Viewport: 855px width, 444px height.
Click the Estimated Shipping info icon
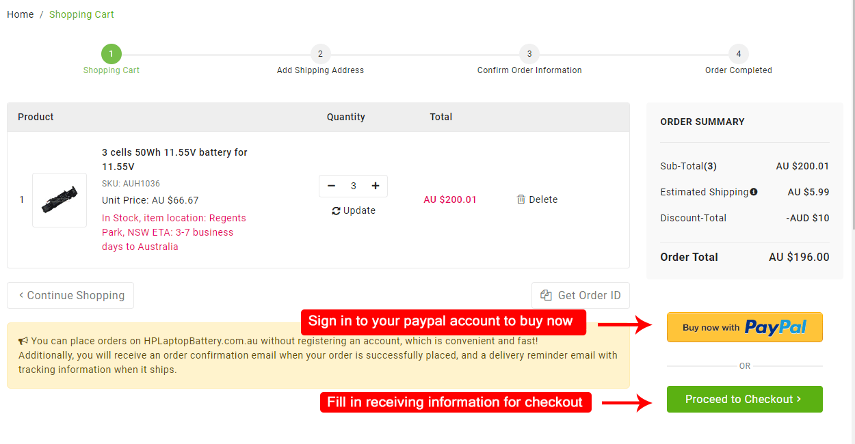click(x=754, y=192)
